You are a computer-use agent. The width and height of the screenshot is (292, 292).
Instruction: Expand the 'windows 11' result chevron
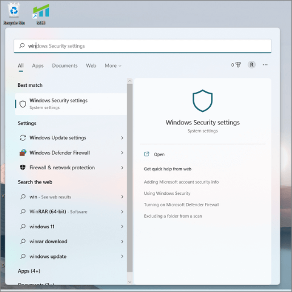[122, 227]
